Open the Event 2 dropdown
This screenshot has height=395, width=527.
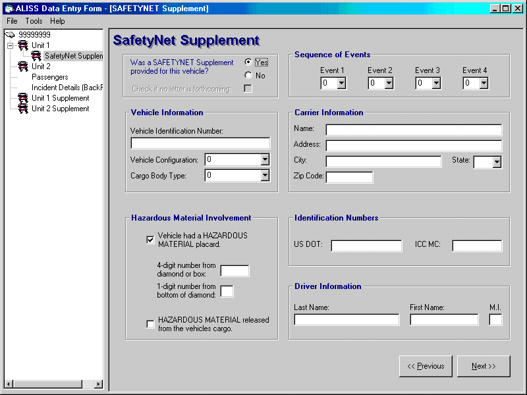pyautogui.click(x=389, y=83)
